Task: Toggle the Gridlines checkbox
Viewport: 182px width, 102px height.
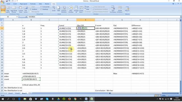Action: point(30,9)
